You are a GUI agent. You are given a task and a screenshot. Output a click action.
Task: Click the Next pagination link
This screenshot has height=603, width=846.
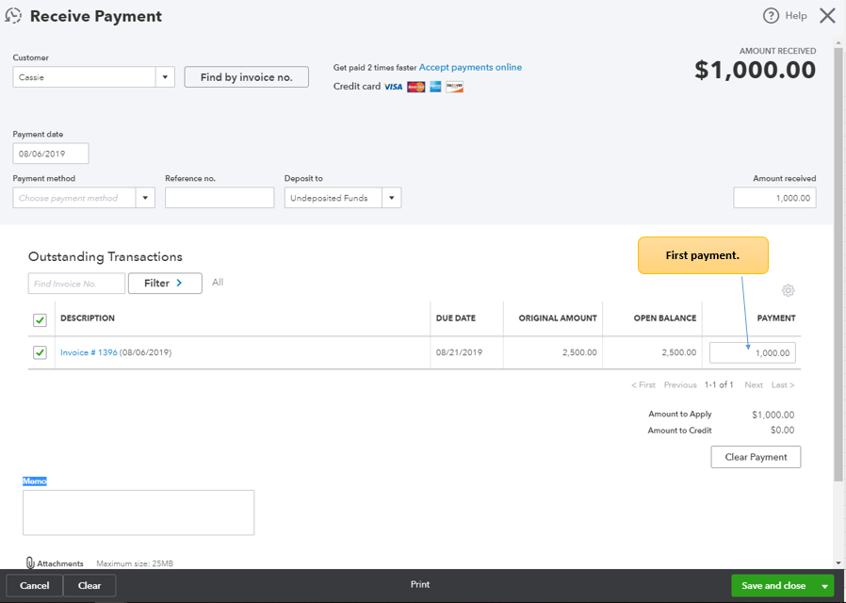click(753, 385)
